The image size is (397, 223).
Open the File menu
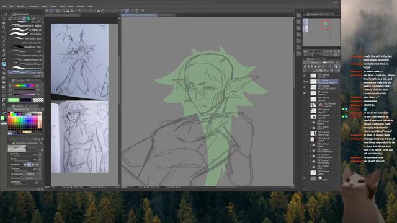coord(4,6)
